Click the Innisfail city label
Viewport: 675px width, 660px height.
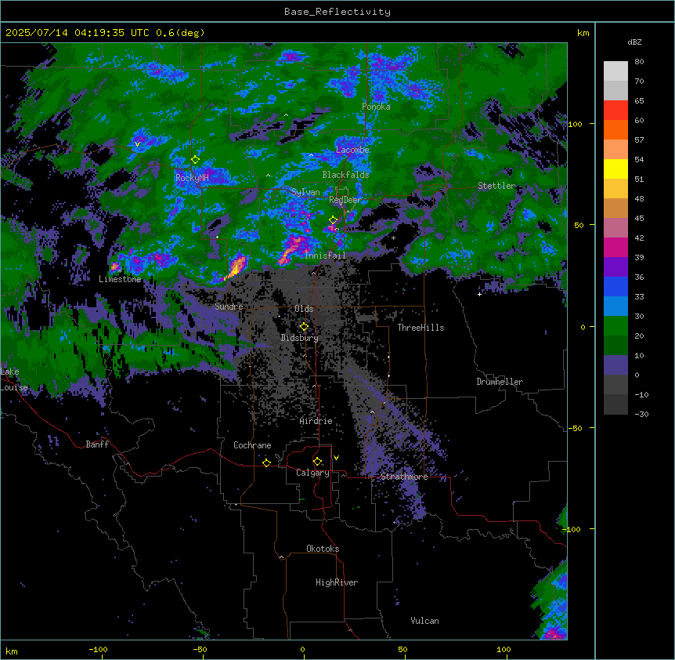pos(325,256)
